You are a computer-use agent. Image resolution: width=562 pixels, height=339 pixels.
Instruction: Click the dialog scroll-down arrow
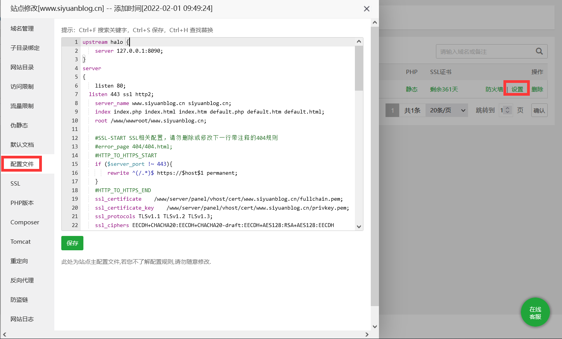coord(375,327)
